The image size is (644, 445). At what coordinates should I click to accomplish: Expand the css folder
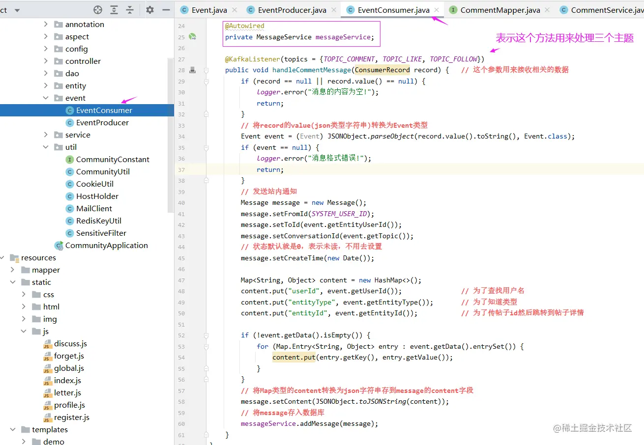click(x=24, y=294)
